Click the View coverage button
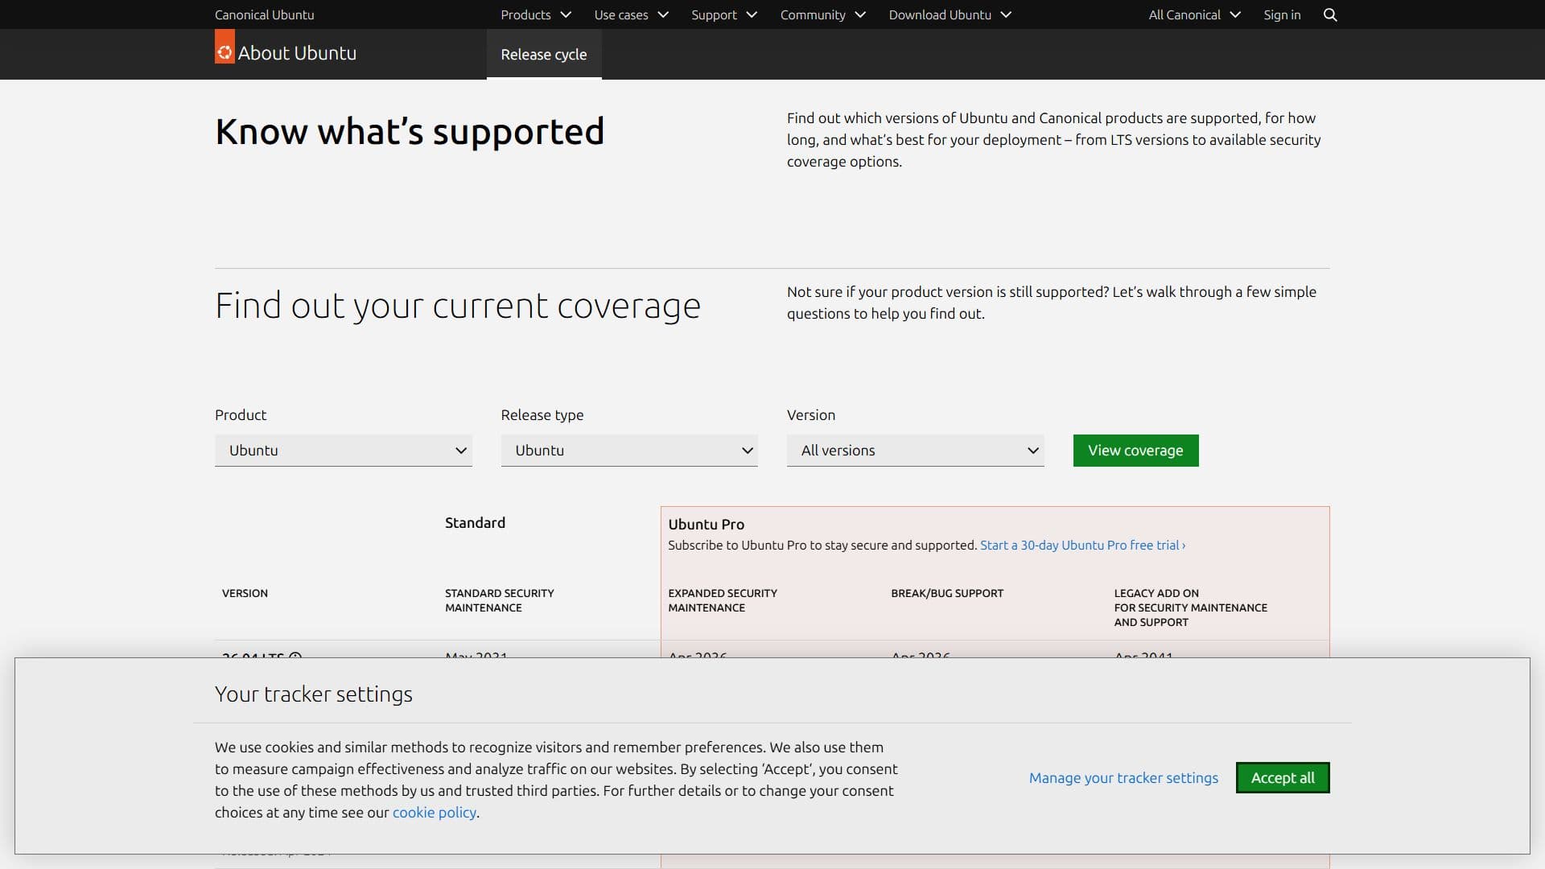The height and width of the screenshot is (869, 1545). [1135, 451]
